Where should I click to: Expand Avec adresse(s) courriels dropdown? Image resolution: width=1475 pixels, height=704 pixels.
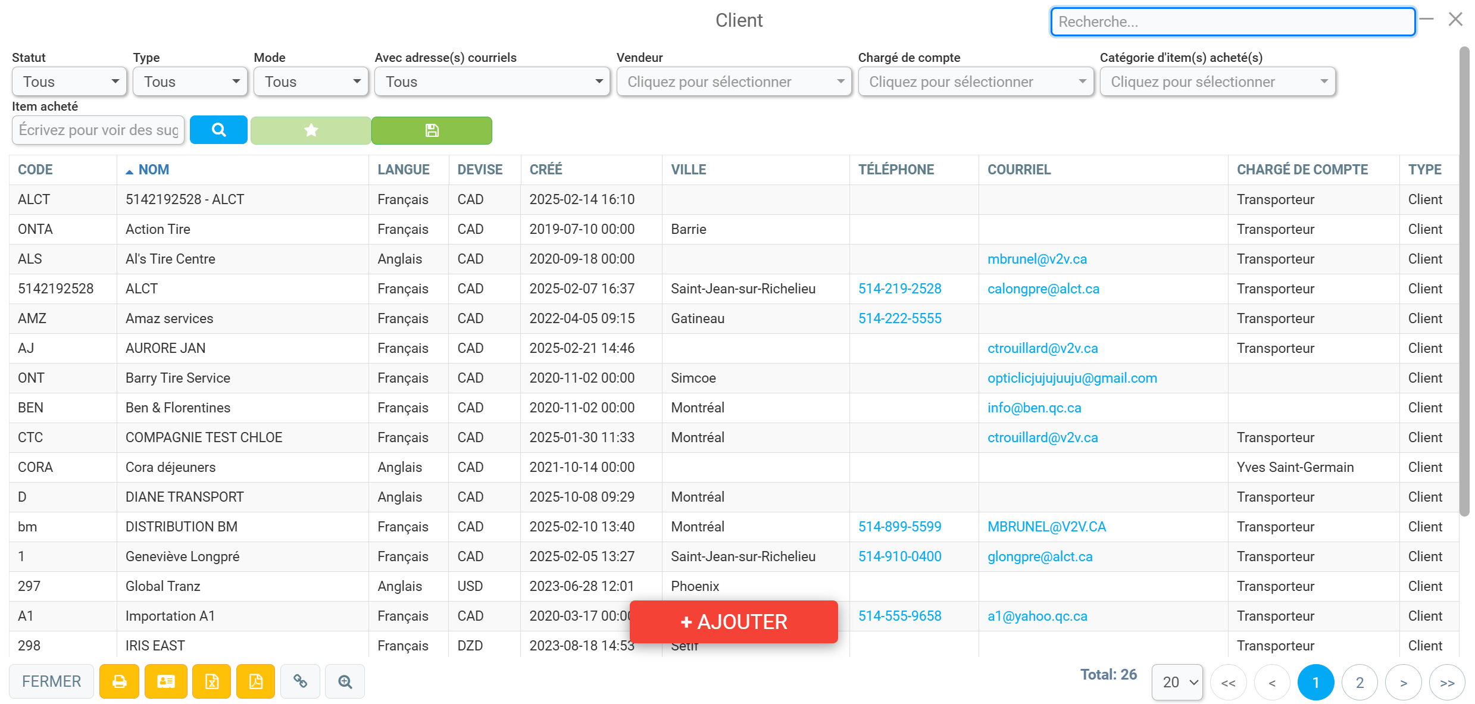point(492,82)
